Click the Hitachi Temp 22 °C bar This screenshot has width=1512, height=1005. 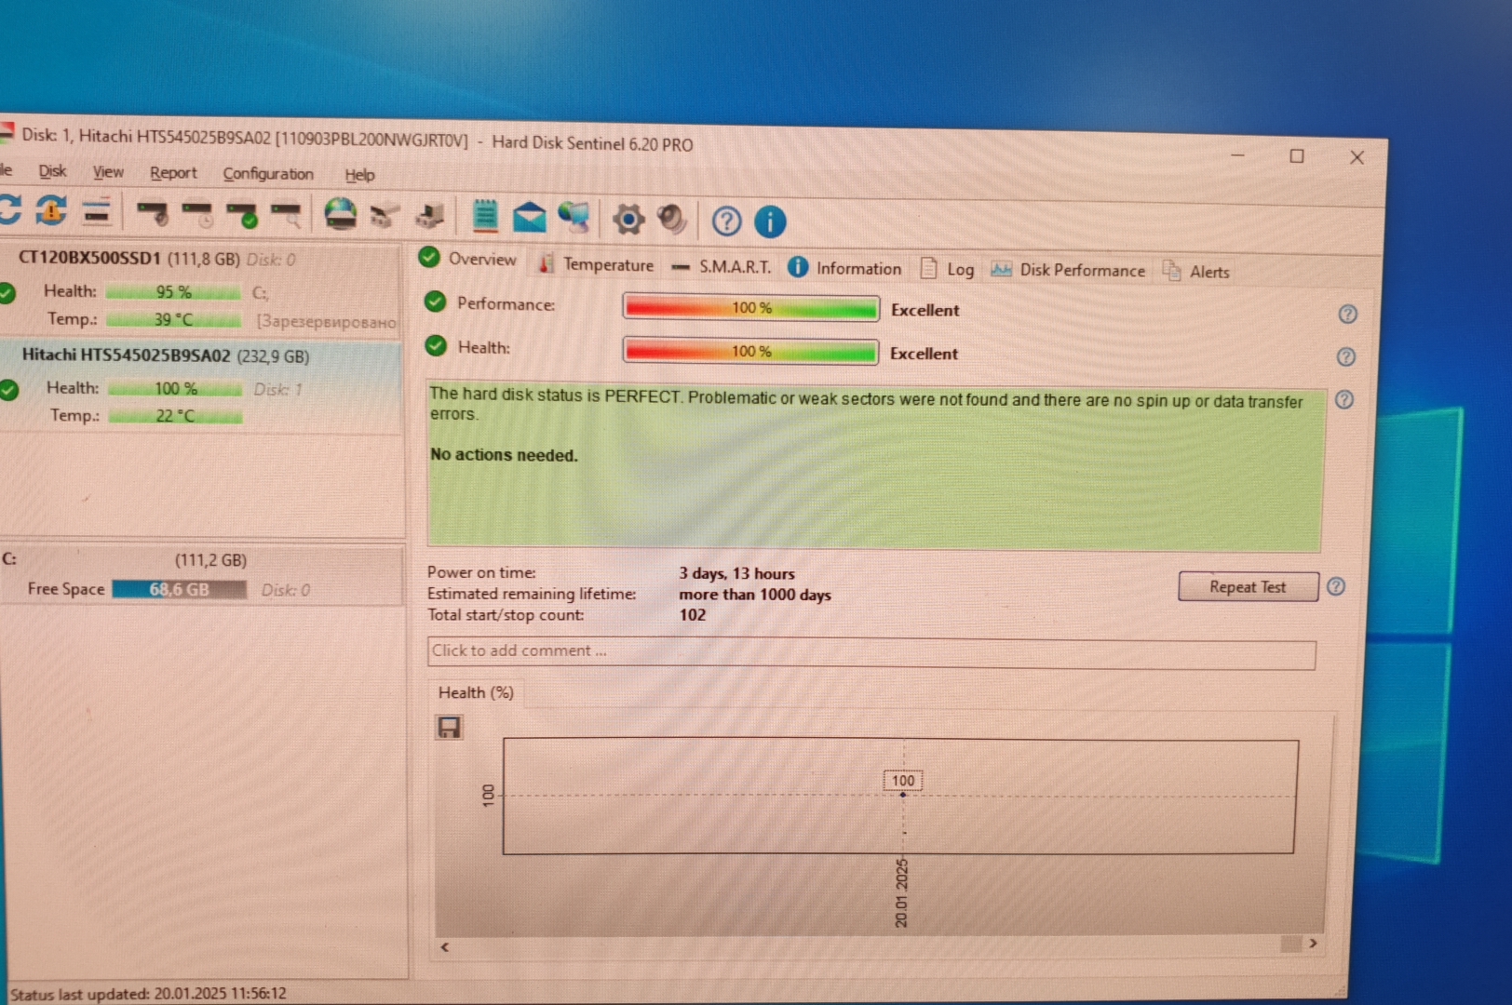click(x=176, y=416)
